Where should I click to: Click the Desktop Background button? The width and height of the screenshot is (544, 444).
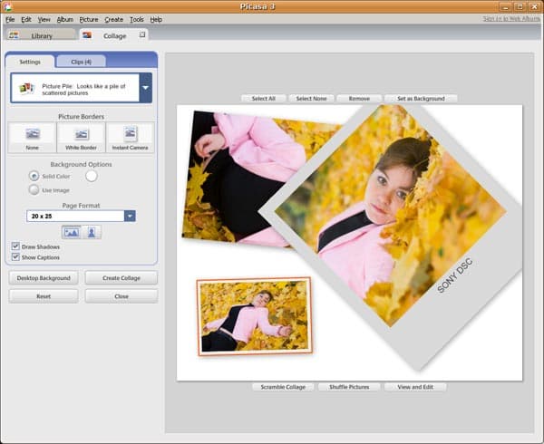coord(44,278)
